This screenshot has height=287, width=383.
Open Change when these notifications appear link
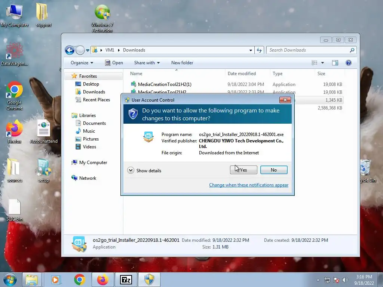249,185
